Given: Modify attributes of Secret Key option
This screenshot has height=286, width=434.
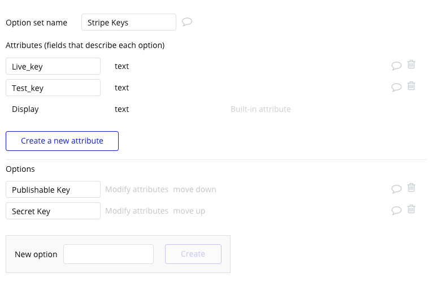Looking at the screenshot, I should coord(137,211).
